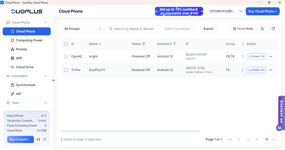The image size is (285, 150).
Task: Open the All Groups dropdown
Action: pyautogui.click(x=83, y=29)
